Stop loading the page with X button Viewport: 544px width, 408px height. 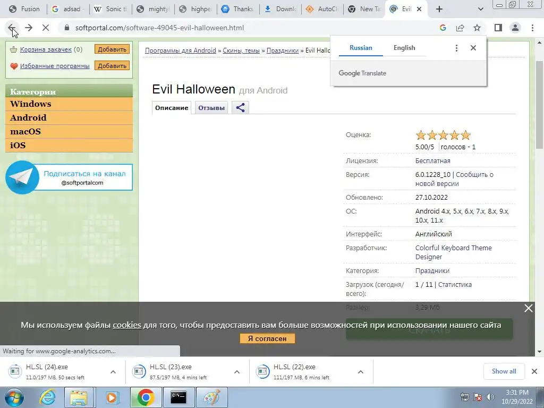click(46, 28)
